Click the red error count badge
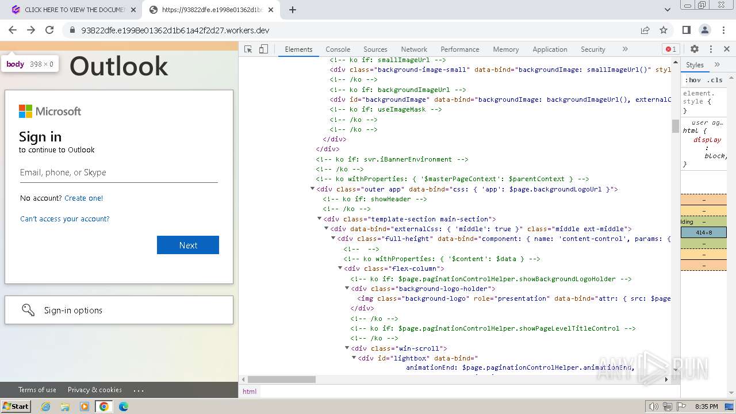The image size is (736, 414). (x=670, y=49)
